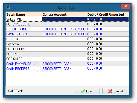Select the RECEIPTS JNL batch
The height and width of the screenshot is (103, 137).
[24, 29]
